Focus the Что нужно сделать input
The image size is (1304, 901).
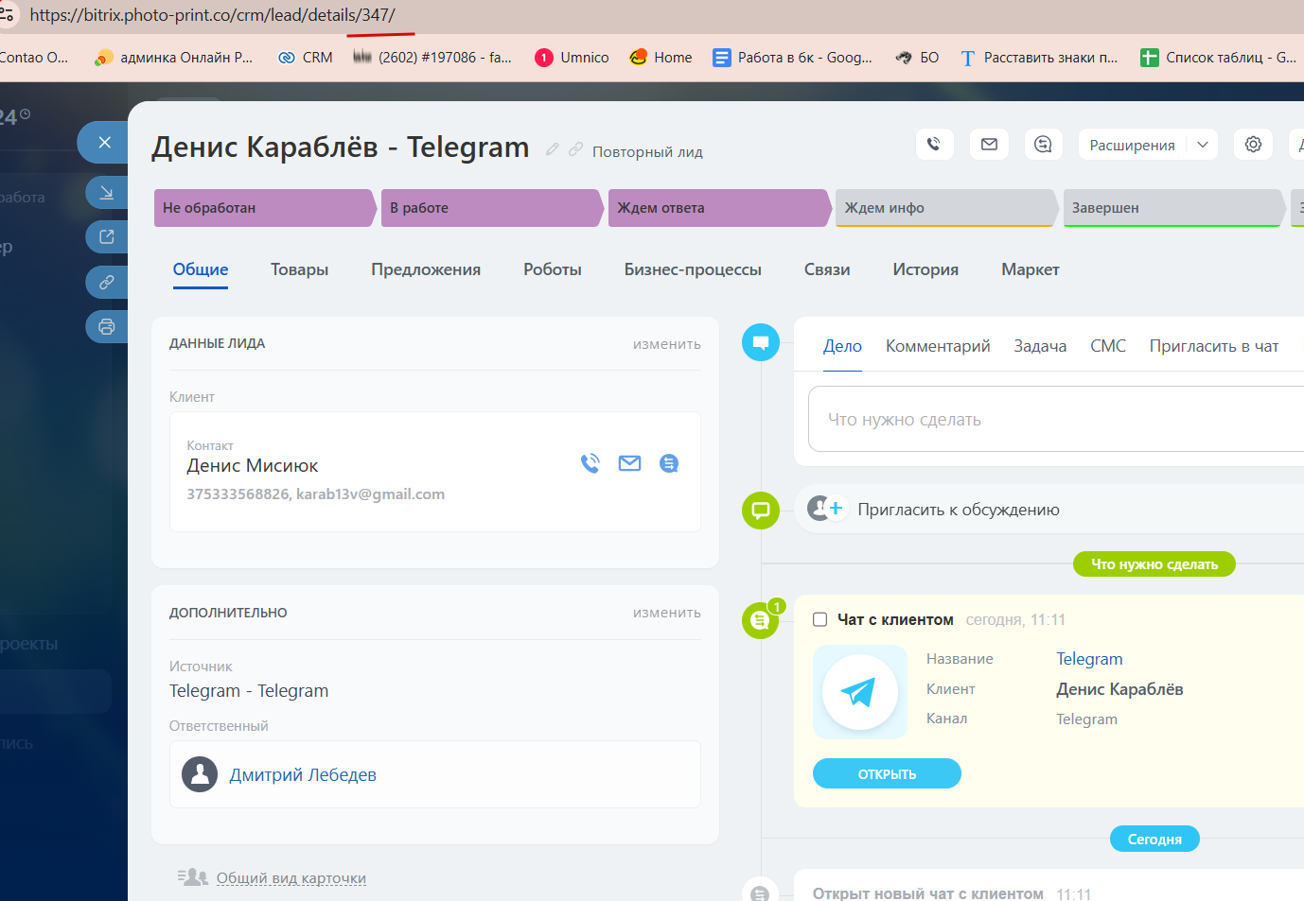[x=1056, y=419]
